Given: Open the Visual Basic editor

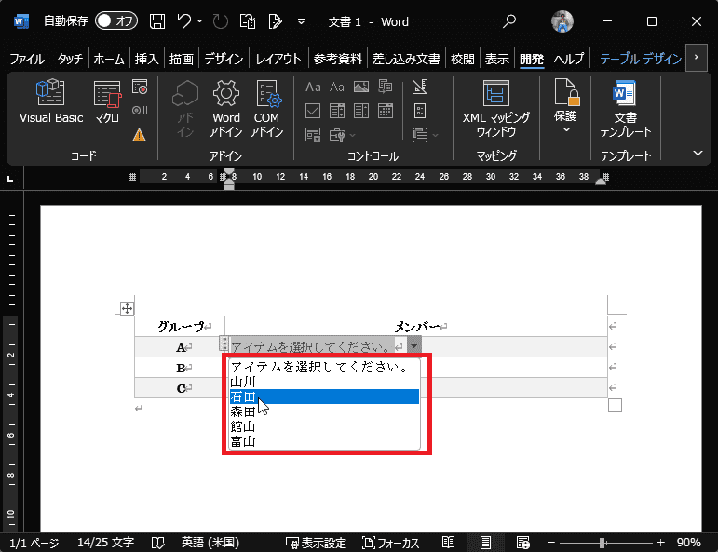Looking at the screenshot, I should pos(51,102).
